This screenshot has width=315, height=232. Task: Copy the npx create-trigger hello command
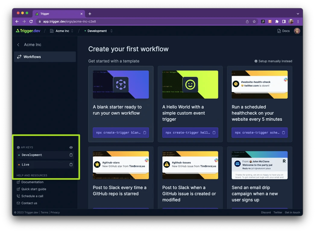pos(214,133)
